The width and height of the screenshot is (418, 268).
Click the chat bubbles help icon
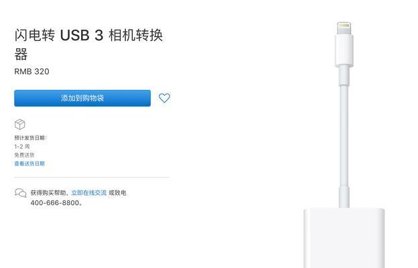tap(21, 192)
